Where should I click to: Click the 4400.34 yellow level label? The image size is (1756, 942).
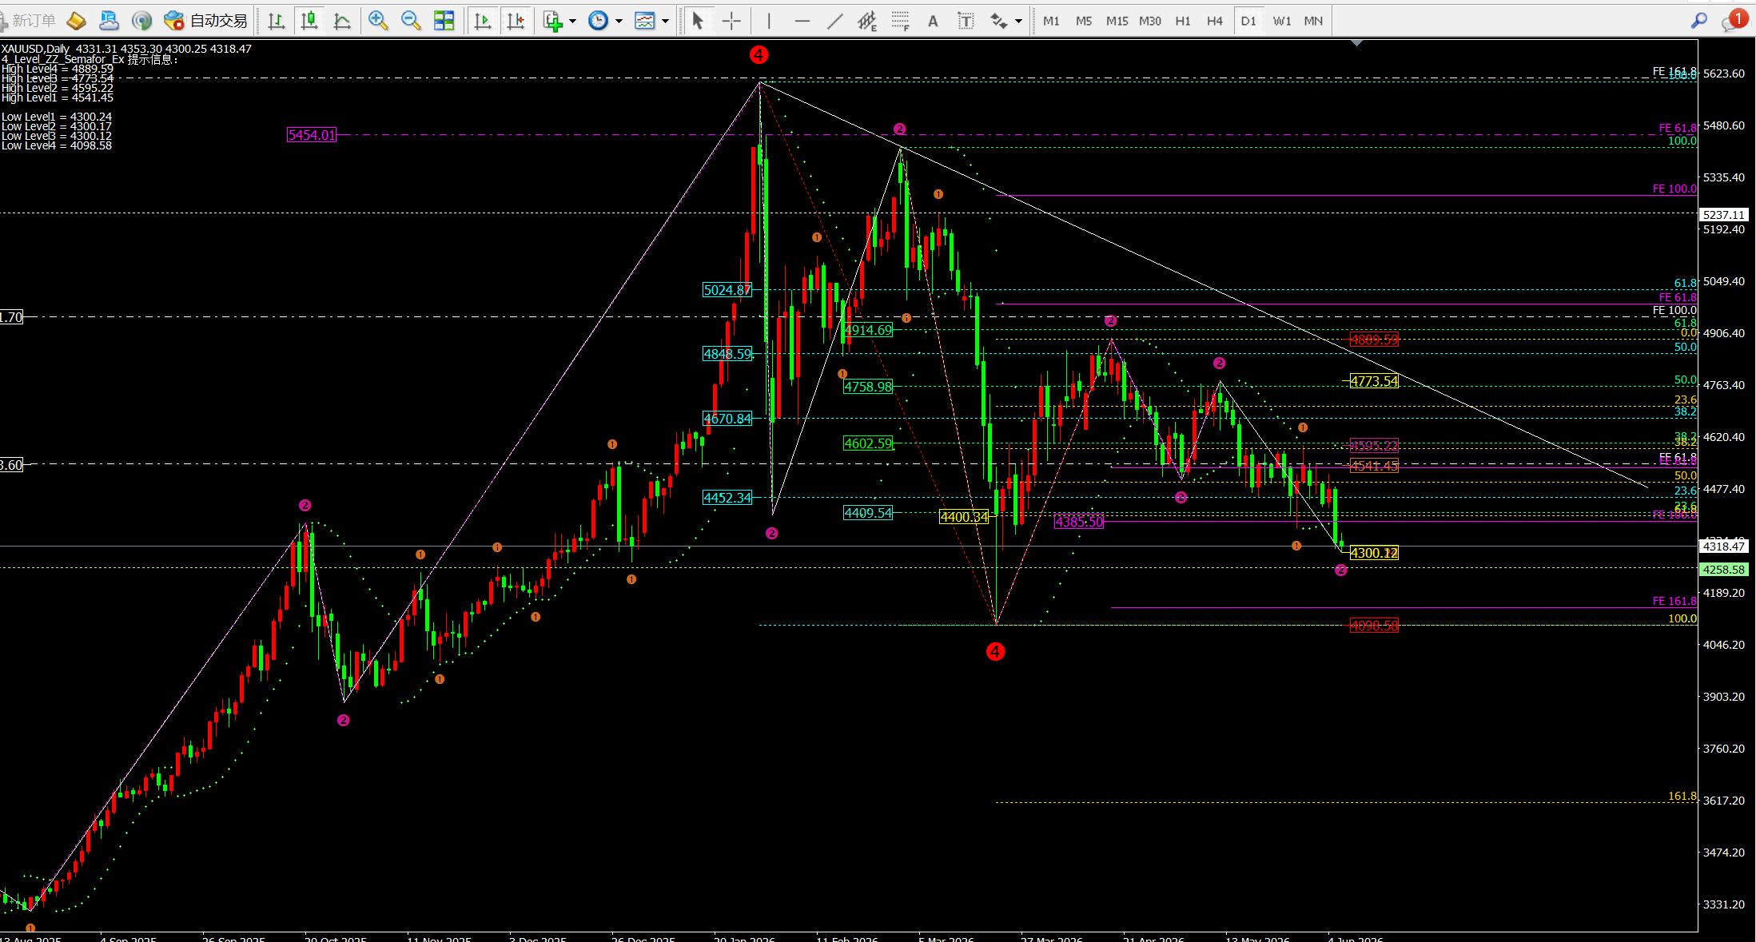pyautogui.click(x=964, y=517)
